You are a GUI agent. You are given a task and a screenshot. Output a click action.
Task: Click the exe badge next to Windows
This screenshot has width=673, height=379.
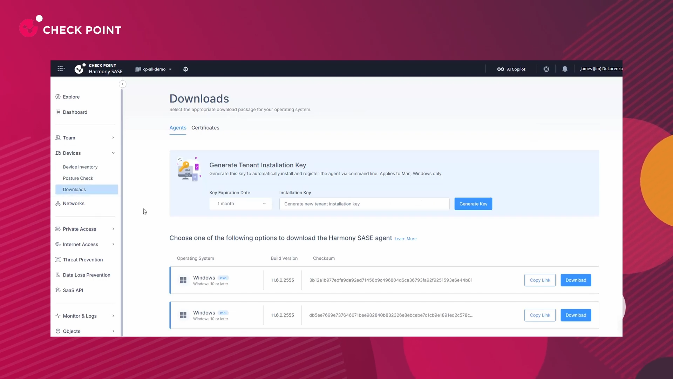[x=223, y=278]
